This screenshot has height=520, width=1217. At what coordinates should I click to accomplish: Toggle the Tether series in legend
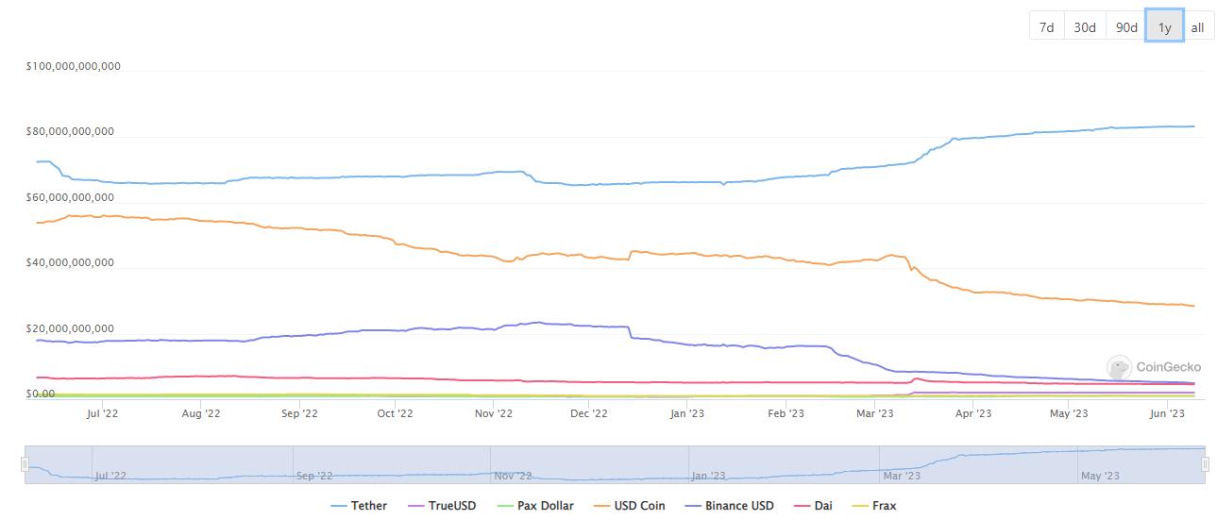(359, 506)
